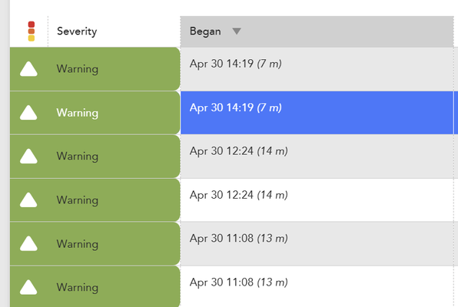Sort by the Severity column header
458x307 pixels.
77,31
